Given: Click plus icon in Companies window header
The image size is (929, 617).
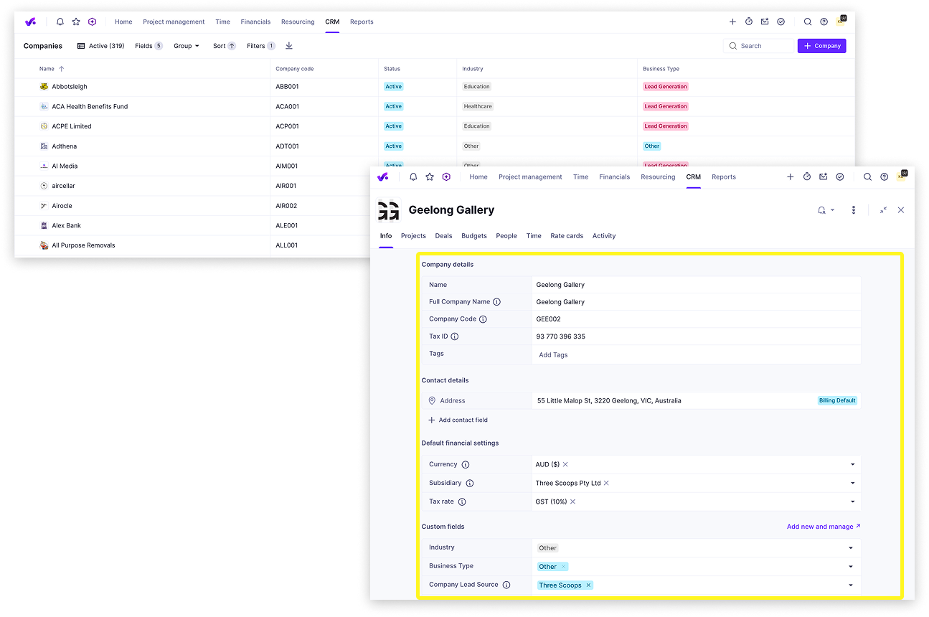Looking at the screenshot, I should pos(732,22).
